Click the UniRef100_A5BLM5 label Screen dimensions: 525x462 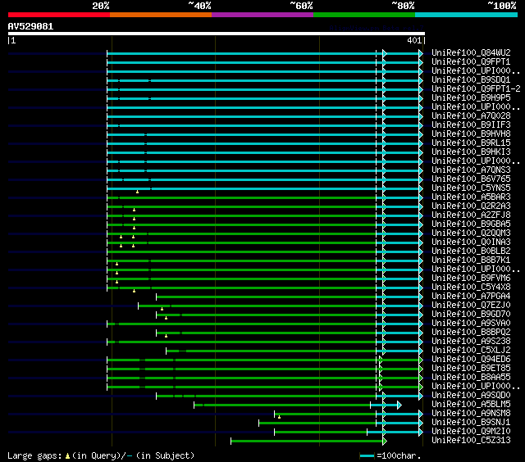471,405
